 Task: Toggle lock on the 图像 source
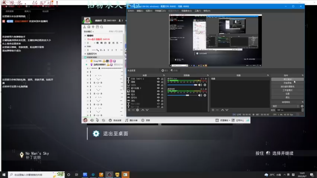(x=162, y=91)
